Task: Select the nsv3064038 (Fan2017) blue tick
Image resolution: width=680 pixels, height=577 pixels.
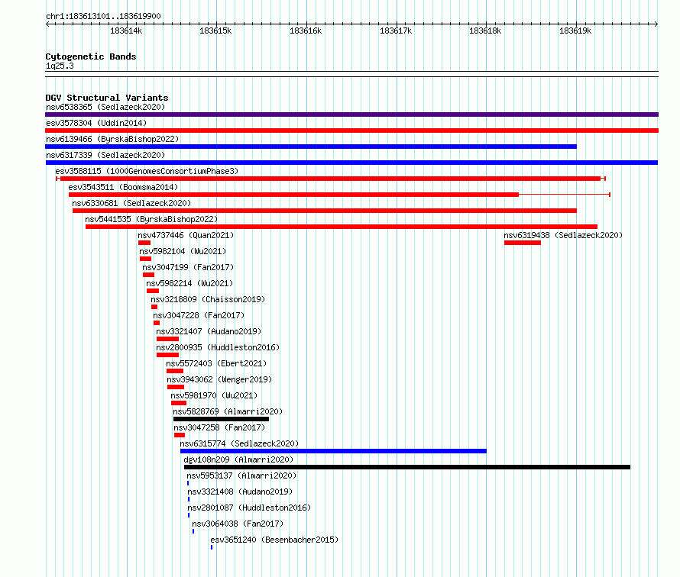Action: coord(193,531)
